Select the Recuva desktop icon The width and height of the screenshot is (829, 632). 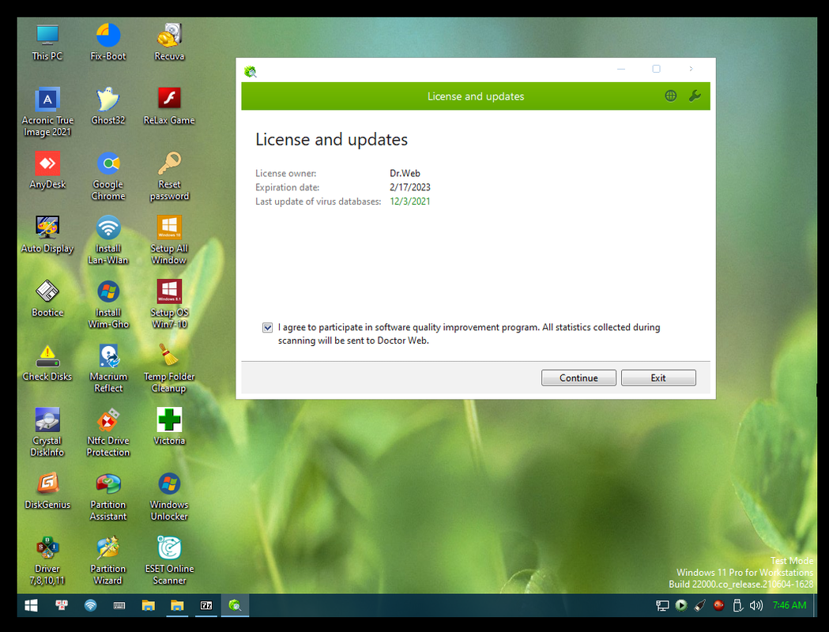point(169,42)
